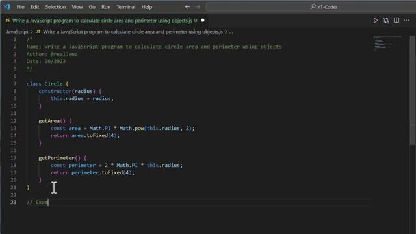Open the editor More Actions ellipsis

406,20
